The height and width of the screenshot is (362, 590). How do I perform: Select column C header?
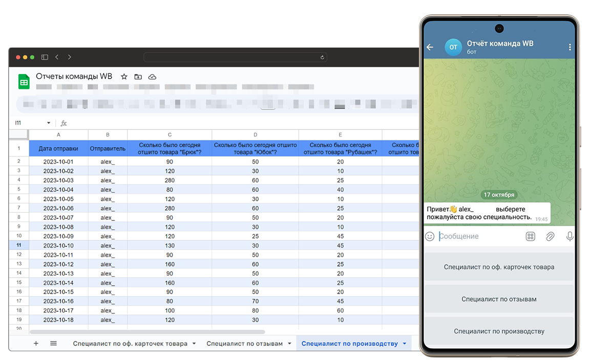170,134
